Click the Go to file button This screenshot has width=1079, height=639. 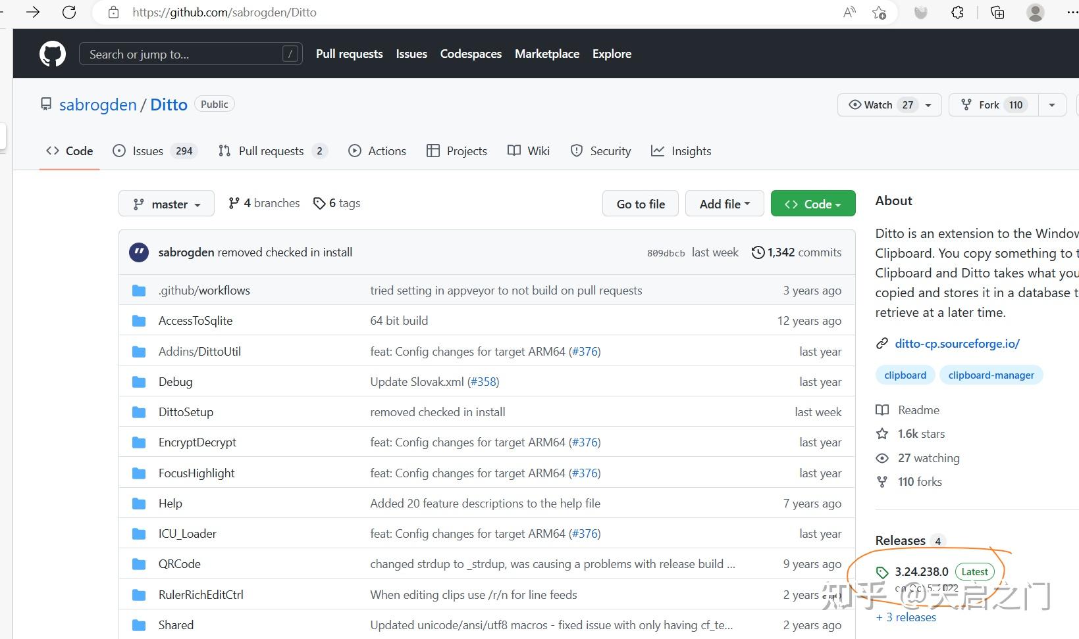(x=641, y=204)
